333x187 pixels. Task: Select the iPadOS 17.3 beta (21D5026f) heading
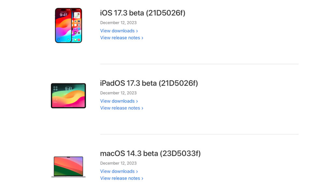pos(149,83)
